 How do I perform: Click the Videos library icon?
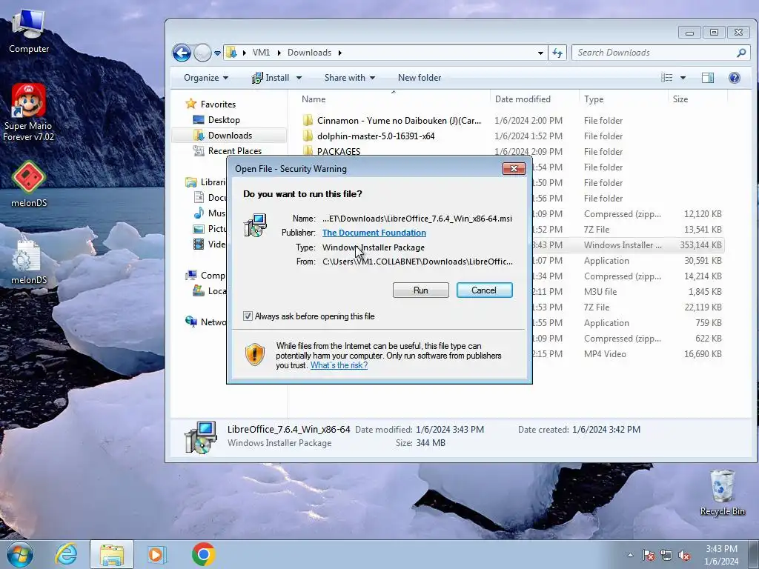[x=199, y=244]
